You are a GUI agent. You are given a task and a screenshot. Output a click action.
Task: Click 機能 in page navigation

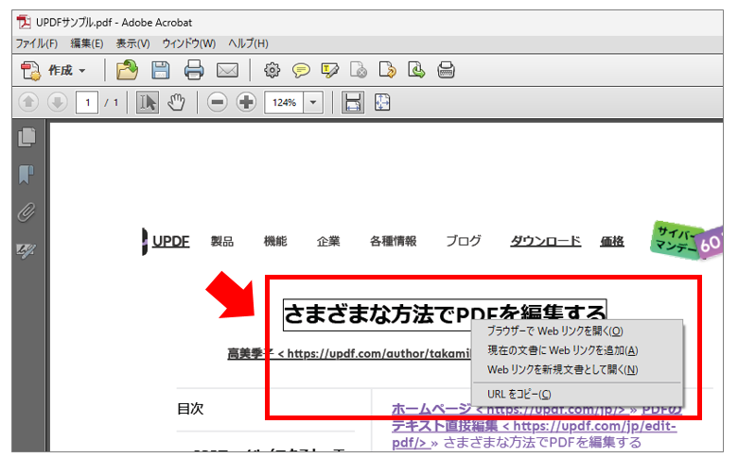click(275, 242)
